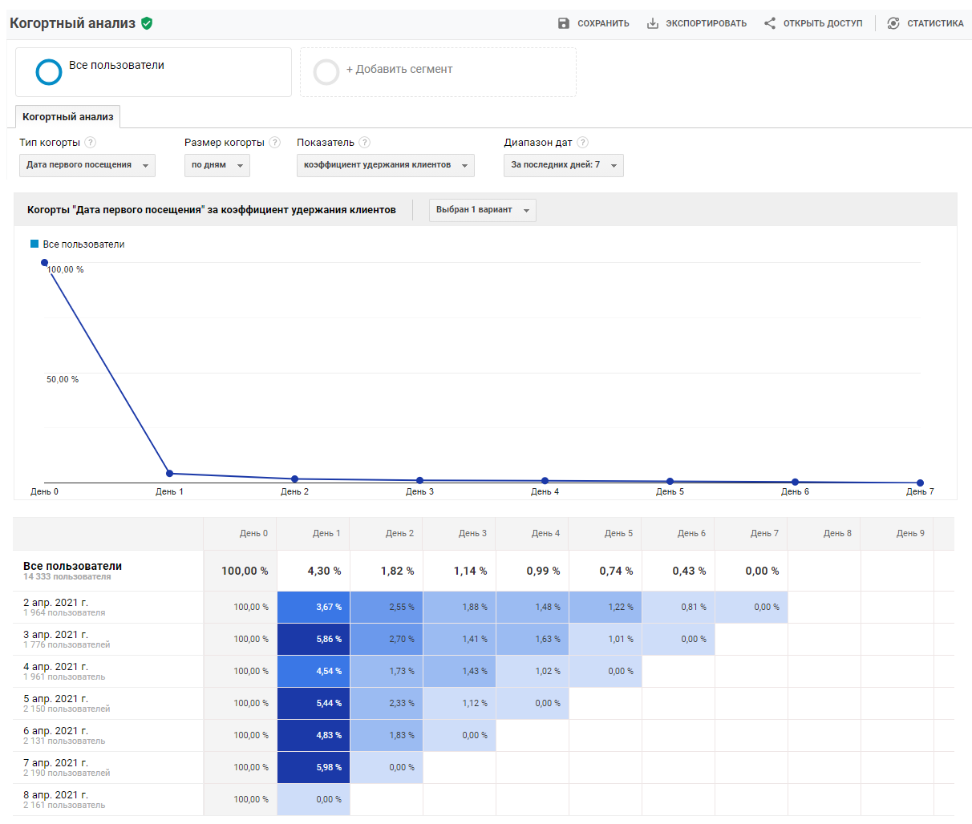Viewport: 972px width, 824px height.
Task: Switch to the Когортный анализ tab
Action: [67, 116]
